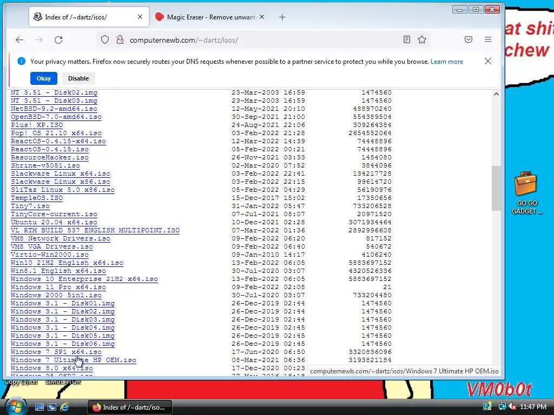Open Win10 21H2 English x64.iso link
Screen dimensions: 554x415
(x=67, y=263)
